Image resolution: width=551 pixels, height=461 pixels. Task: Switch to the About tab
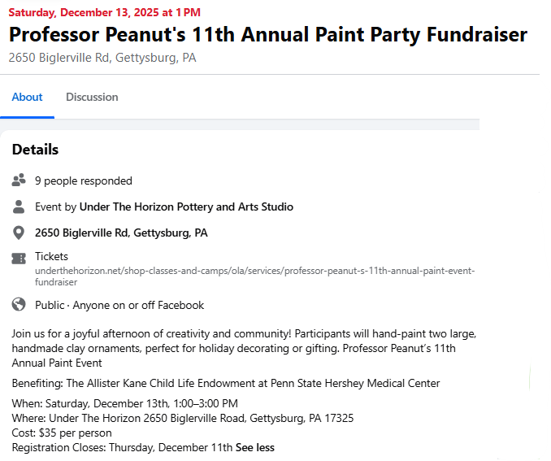pos(27,98)
